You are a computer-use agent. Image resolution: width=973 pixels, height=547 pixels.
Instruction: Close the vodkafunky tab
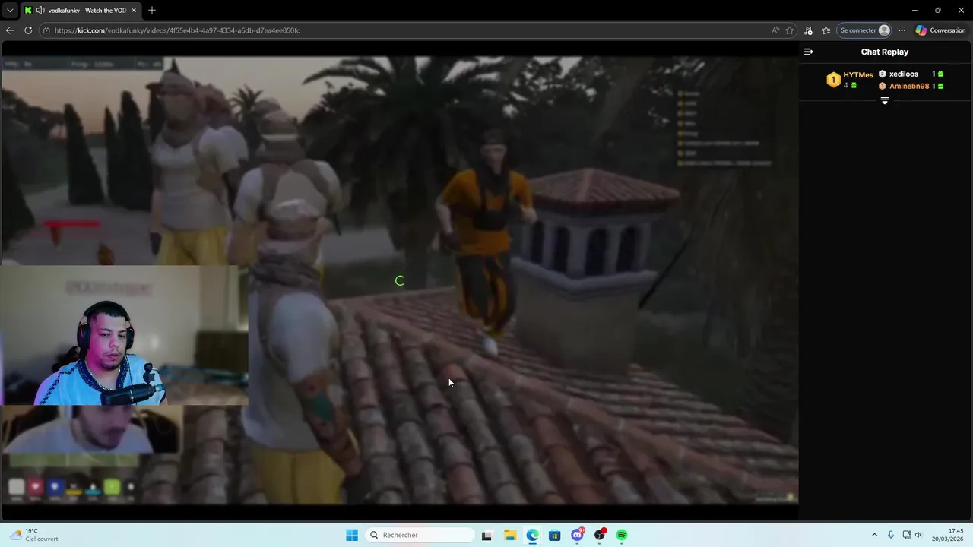click(134, 11)
